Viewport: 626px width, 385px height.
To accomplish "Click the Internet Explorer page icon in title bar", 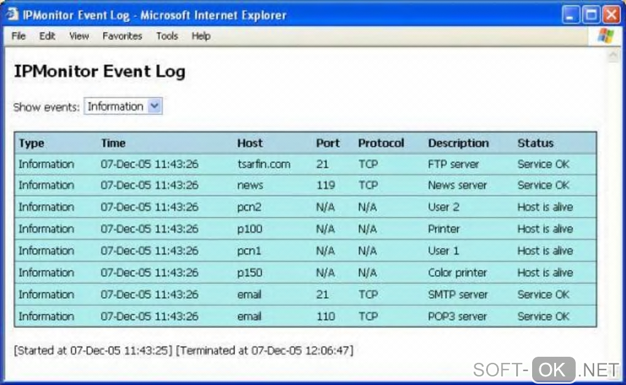I will 12,14.
